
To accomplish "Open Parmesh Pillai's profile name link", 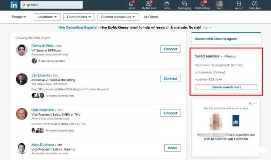I will pos(42,46).
